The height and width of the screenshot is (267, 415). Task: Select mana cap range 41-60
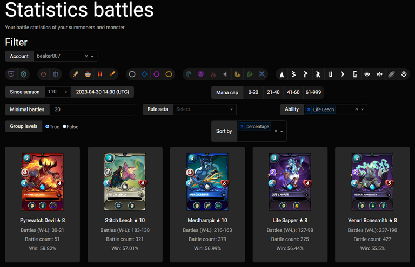(293, 92)
